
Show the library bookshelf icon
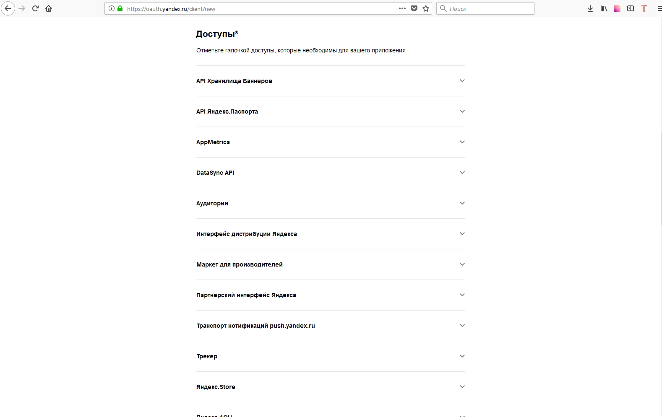click(x=604, y=8)
